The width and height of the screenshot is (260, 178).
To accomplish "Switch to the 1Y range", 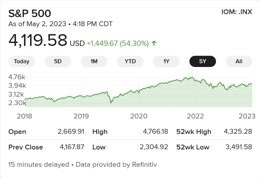I will point(166,61).
